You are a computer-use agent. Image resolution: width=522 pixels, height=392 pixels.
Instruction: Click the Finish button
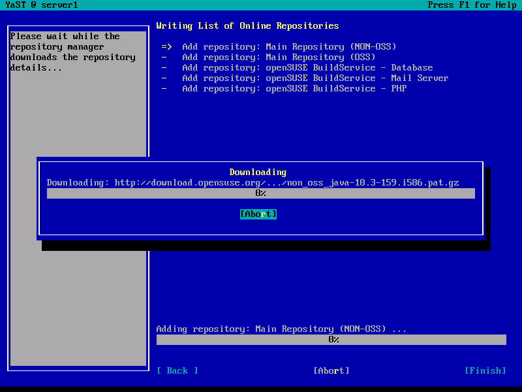pyautogui.click(x=485, y=370)
